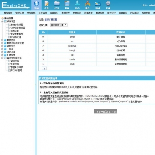Click the ID column header
Screen dimensions: 155x155
[x=43, y=32]
